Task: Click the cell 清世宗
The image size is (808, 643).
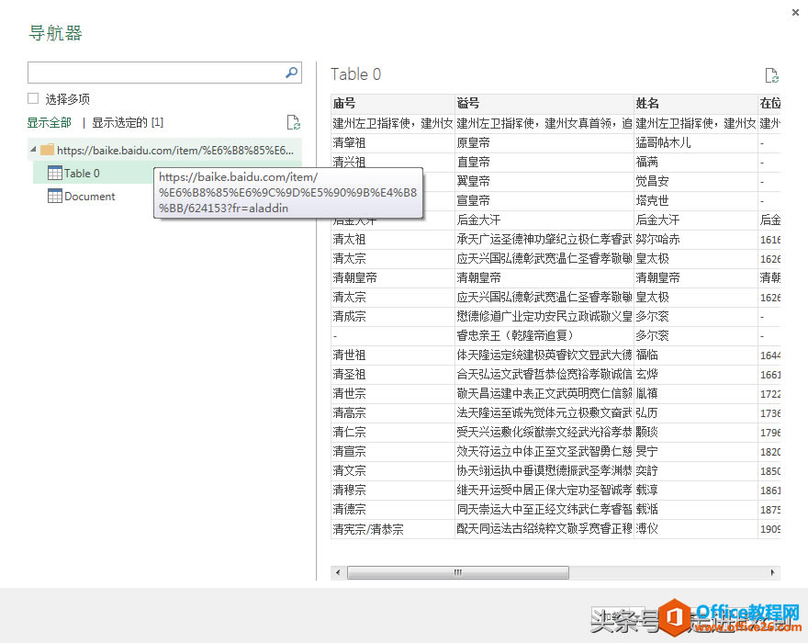Action: [x=393, y=393]
